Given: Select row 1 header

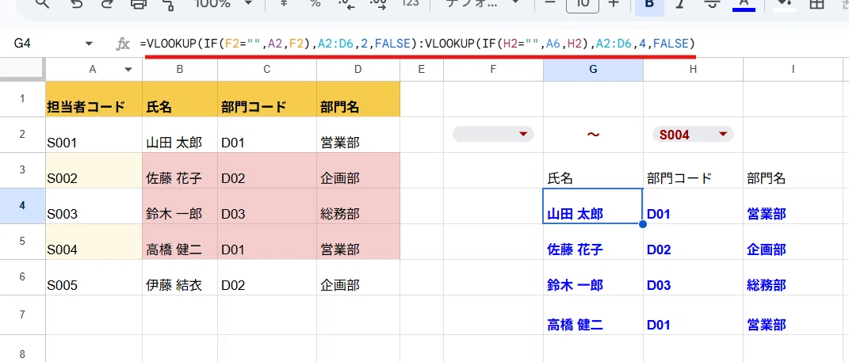Looking at the screenshot, I should tap(22, 99).
